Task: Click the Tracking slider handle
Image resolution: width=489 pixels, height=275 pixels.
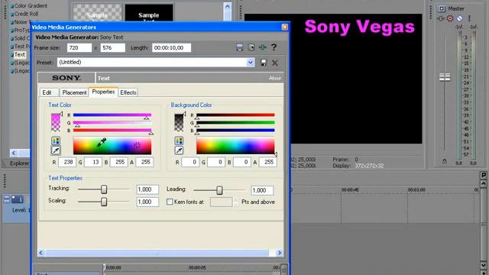Action: click(104, 189)
